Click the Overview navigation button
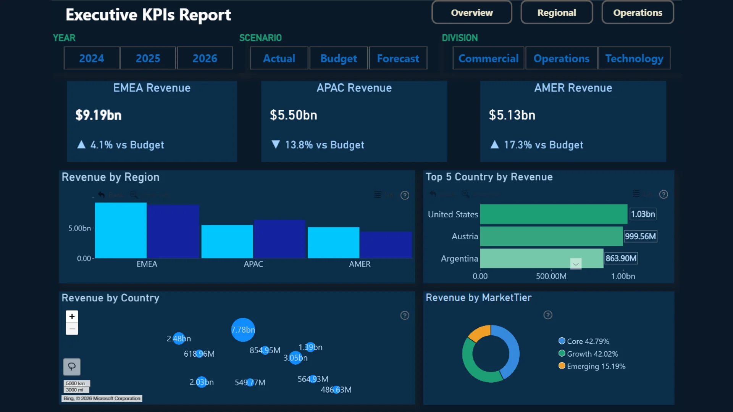This screenshot has height=412, width=733. tap(471, 13)
